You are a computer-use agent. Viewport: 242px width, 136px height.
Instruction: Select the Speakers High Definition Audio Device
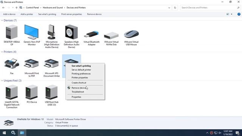71,32
